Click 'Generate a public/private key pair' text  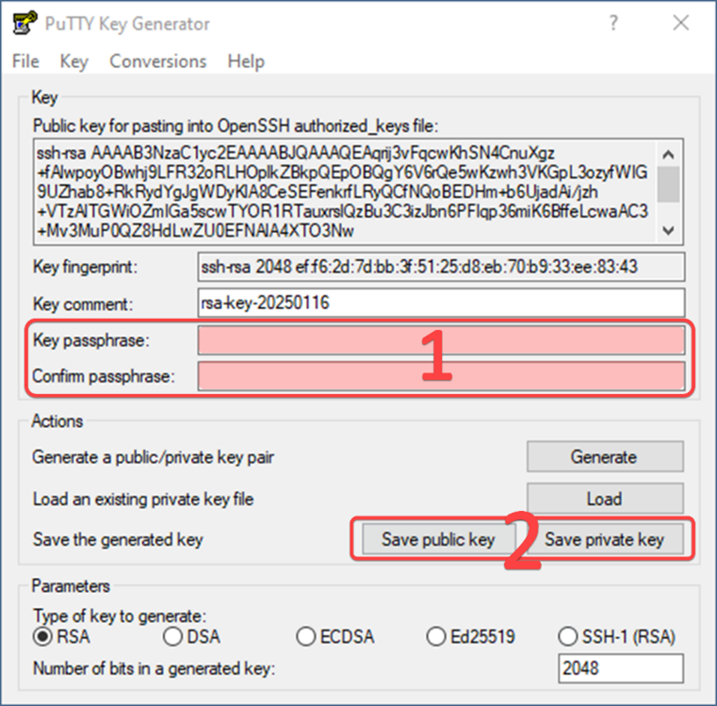coord(154,457)
